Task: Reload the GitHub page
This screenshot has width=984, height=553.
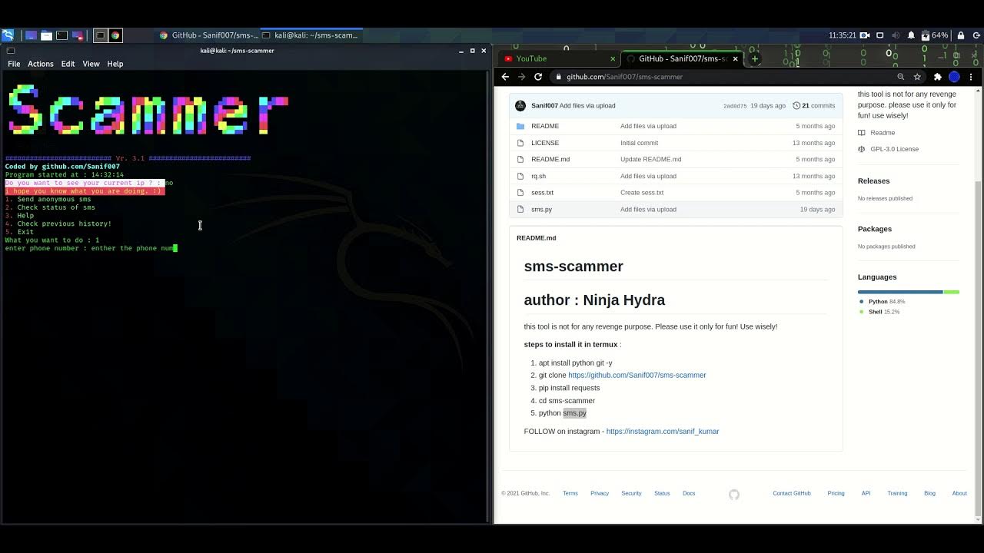Action: pos(538,77)
